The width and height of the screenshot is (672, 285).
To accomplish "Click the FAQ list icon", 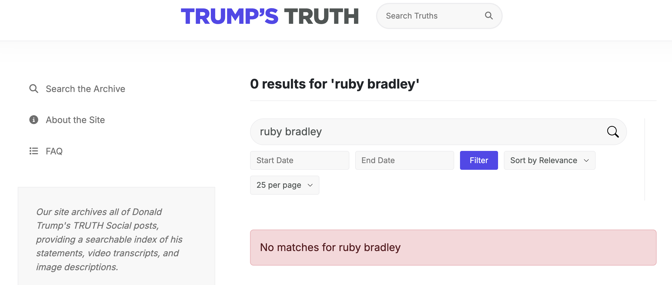I will click(34, 151).
